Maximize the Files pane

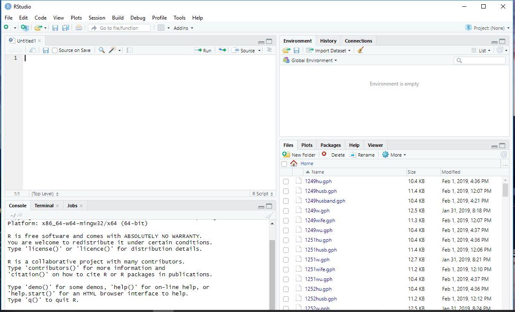click(x=502, y=146)
